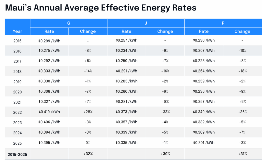
Task: Click the $0.373 /kWh rate cell
Action: click(x=126, y=112)
